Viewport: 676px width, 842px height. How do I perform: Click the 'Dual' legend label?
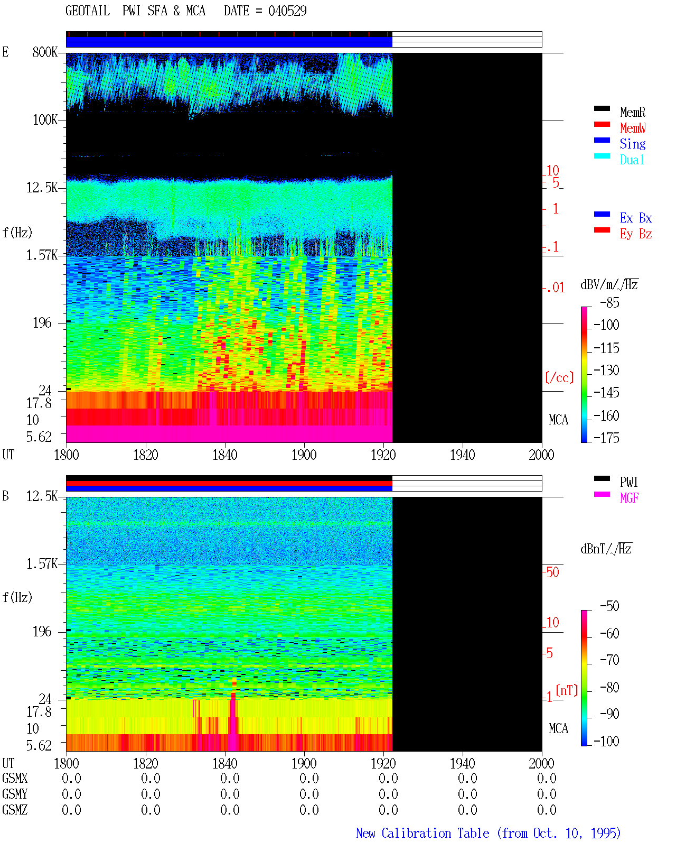[x=633, y=160]
